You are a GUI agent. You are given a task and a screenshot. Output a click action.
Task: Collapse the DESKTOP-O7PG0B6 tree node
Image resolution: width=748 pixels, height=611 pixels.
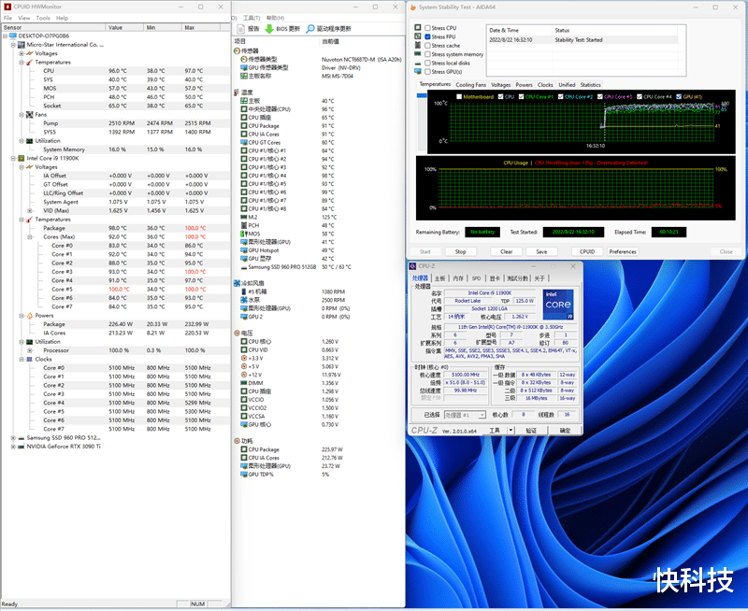(x=6, y=36)
